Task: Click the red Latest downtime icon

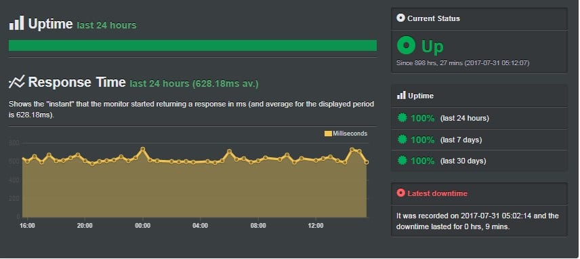Action: (x=400, y=193)
